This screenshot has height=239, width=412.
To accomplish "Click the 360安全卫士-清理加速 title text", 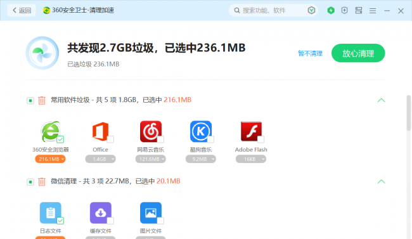I will tap(83, 10).
